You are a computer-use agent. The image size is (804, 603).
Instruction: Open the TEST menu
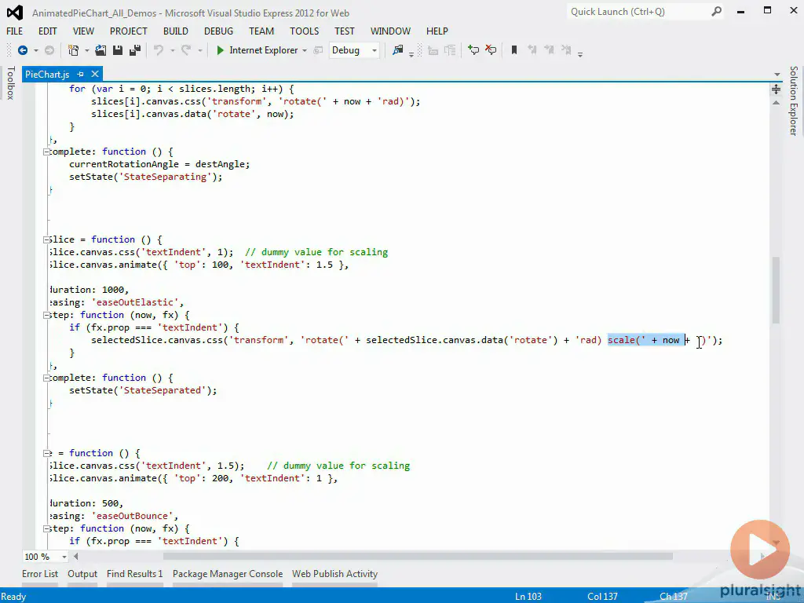click(345, 31)
